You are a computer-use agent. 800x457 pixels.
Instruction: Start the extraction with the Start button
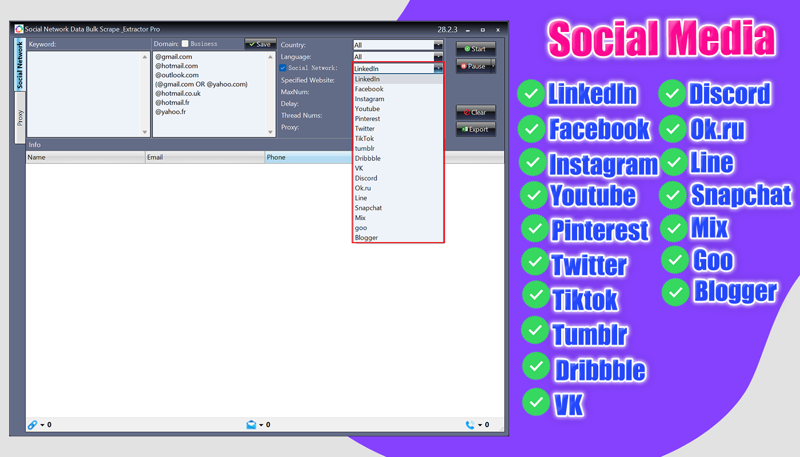pos(475,49)
